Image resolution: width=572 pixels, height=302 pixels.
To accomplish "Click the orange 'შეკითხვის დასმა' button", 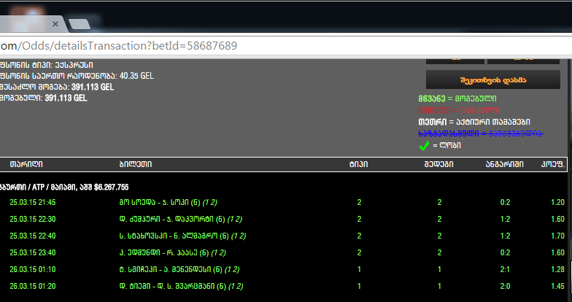I will click(493, 80).
